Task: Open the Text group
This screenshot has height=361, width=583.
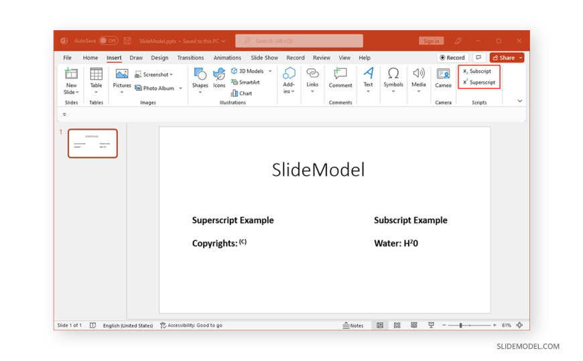Action: [368, 80]
